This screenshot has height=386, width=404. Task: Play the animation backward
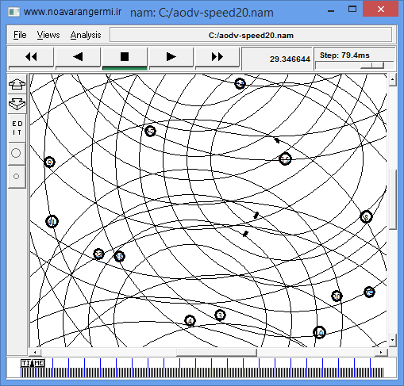pyautogui.click(x=78, y=57)
